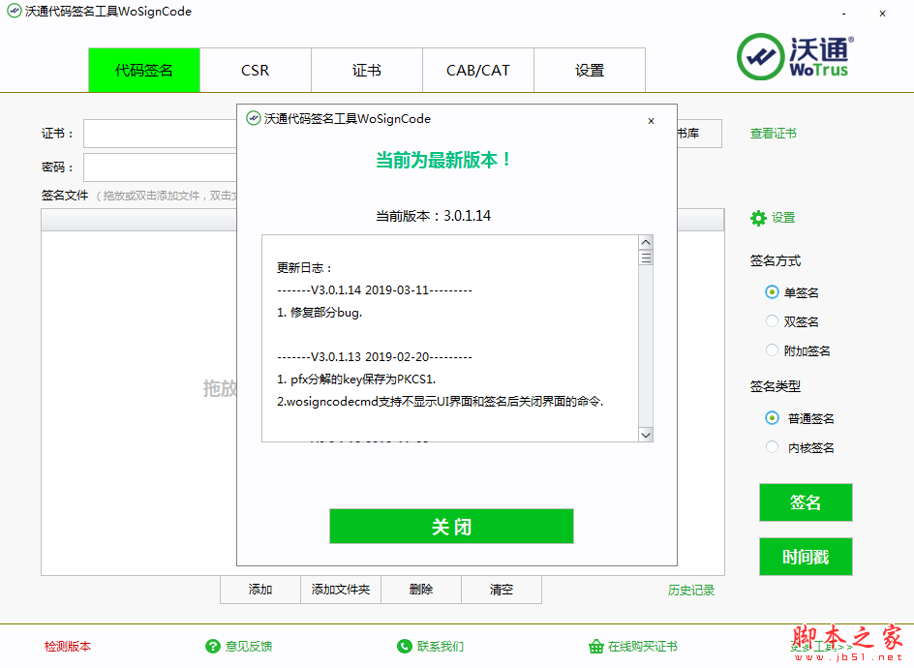Click the 当前版本：3.0.1.14 text

coord(433,216)
